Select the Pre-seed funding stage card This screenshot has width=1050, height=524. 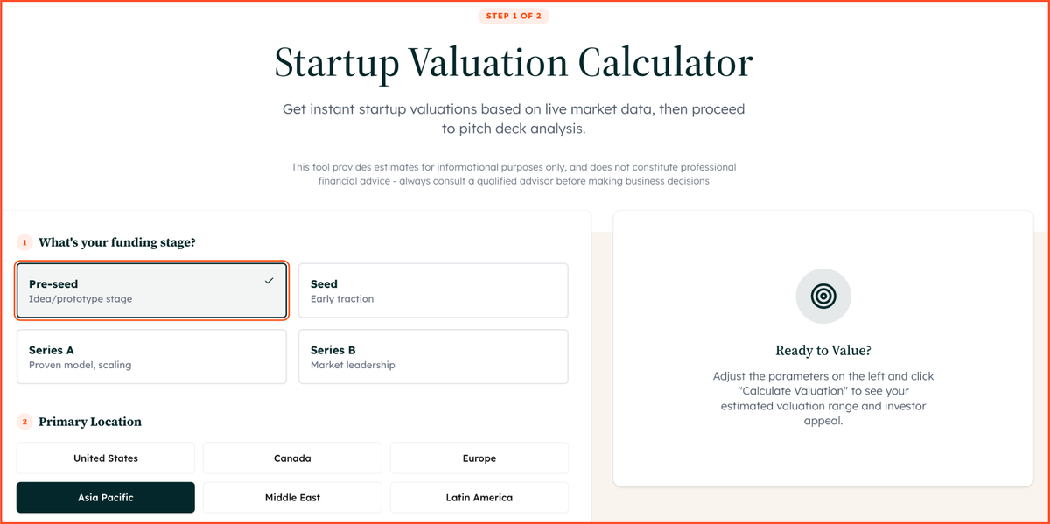pos(151,290)
